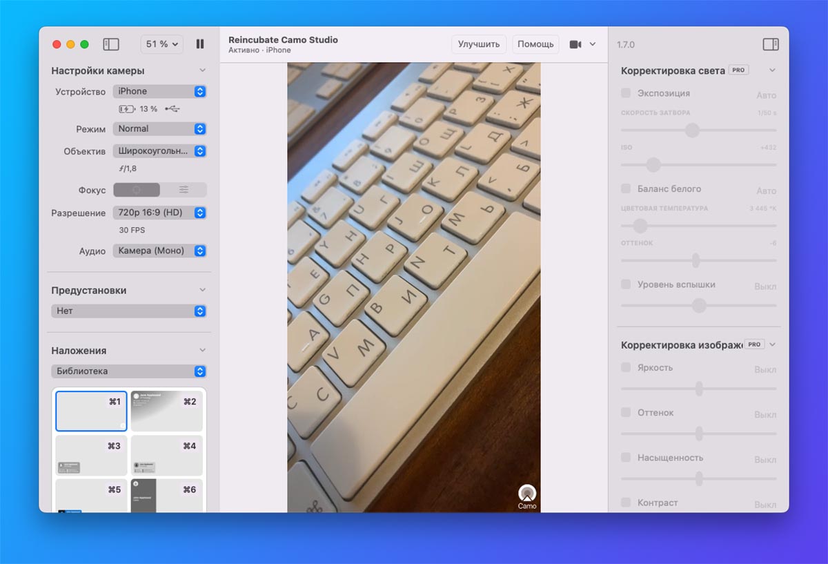Adjust the Уровень вспышки slider
Image resolution: width=828 pixels, height=564 pixels.
(698, 305)
